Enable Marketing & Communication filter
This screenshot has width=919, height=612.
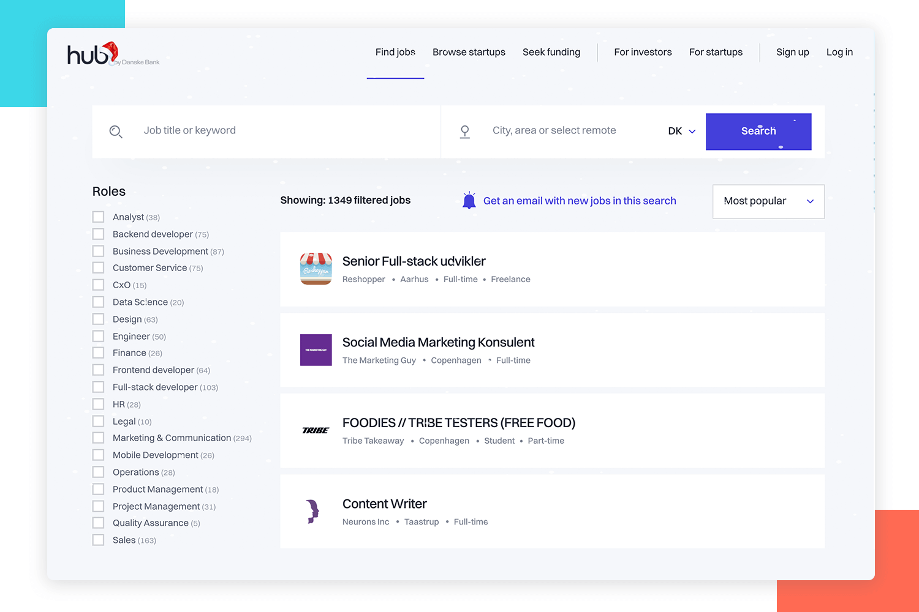[x=98, y=438]
